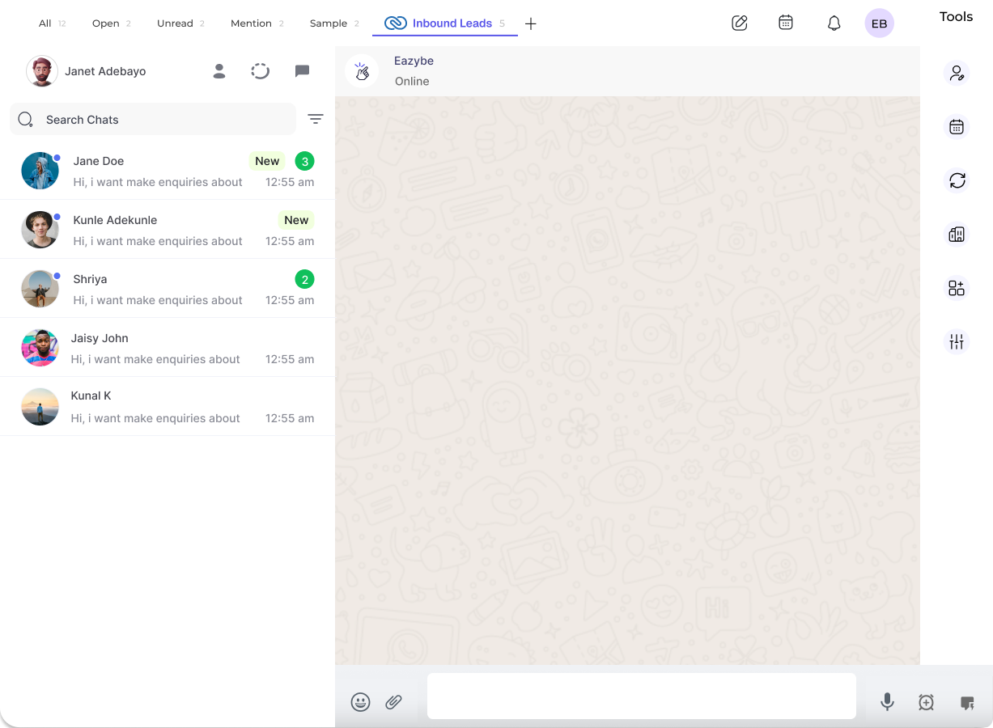Viewport: 993px width, 728px height.
Task: Open the scheduled message clock icon
Action: (x=926, y=703)
